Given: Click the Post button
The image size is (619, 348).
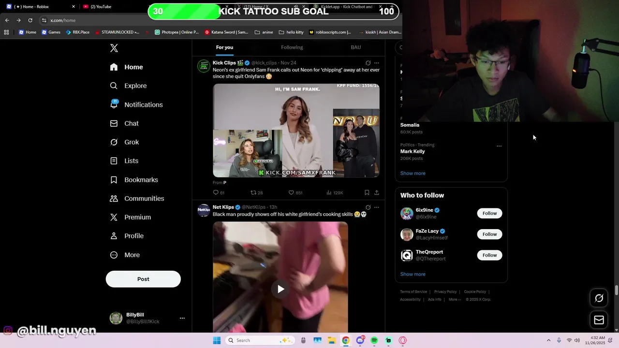Looking at the screenshot, I should pos(143,279).
